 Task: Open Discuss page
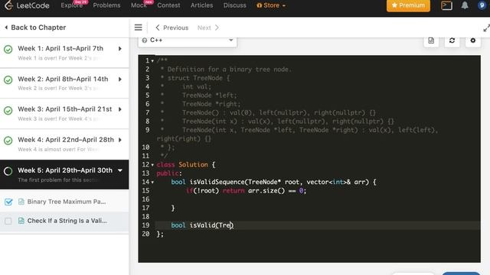tap(235, 5)
